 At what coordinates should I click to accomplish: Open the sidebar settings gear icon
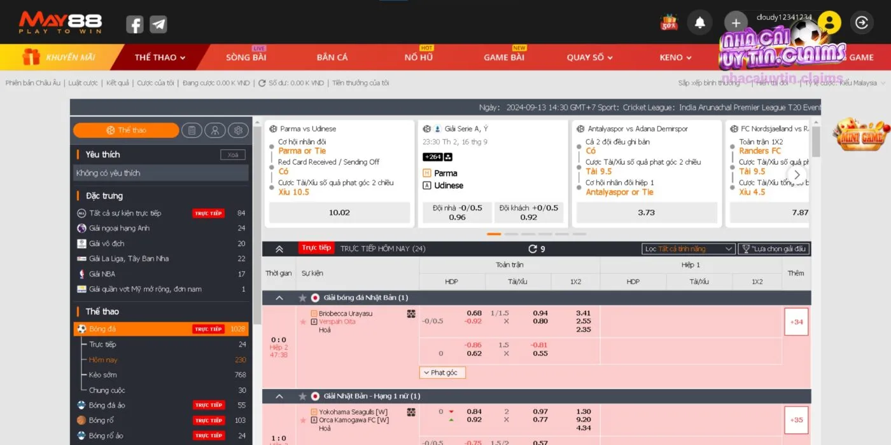click(238, 130)
